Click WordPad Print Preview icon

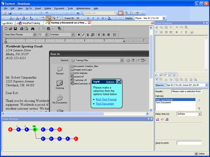(x=27, y=28)
